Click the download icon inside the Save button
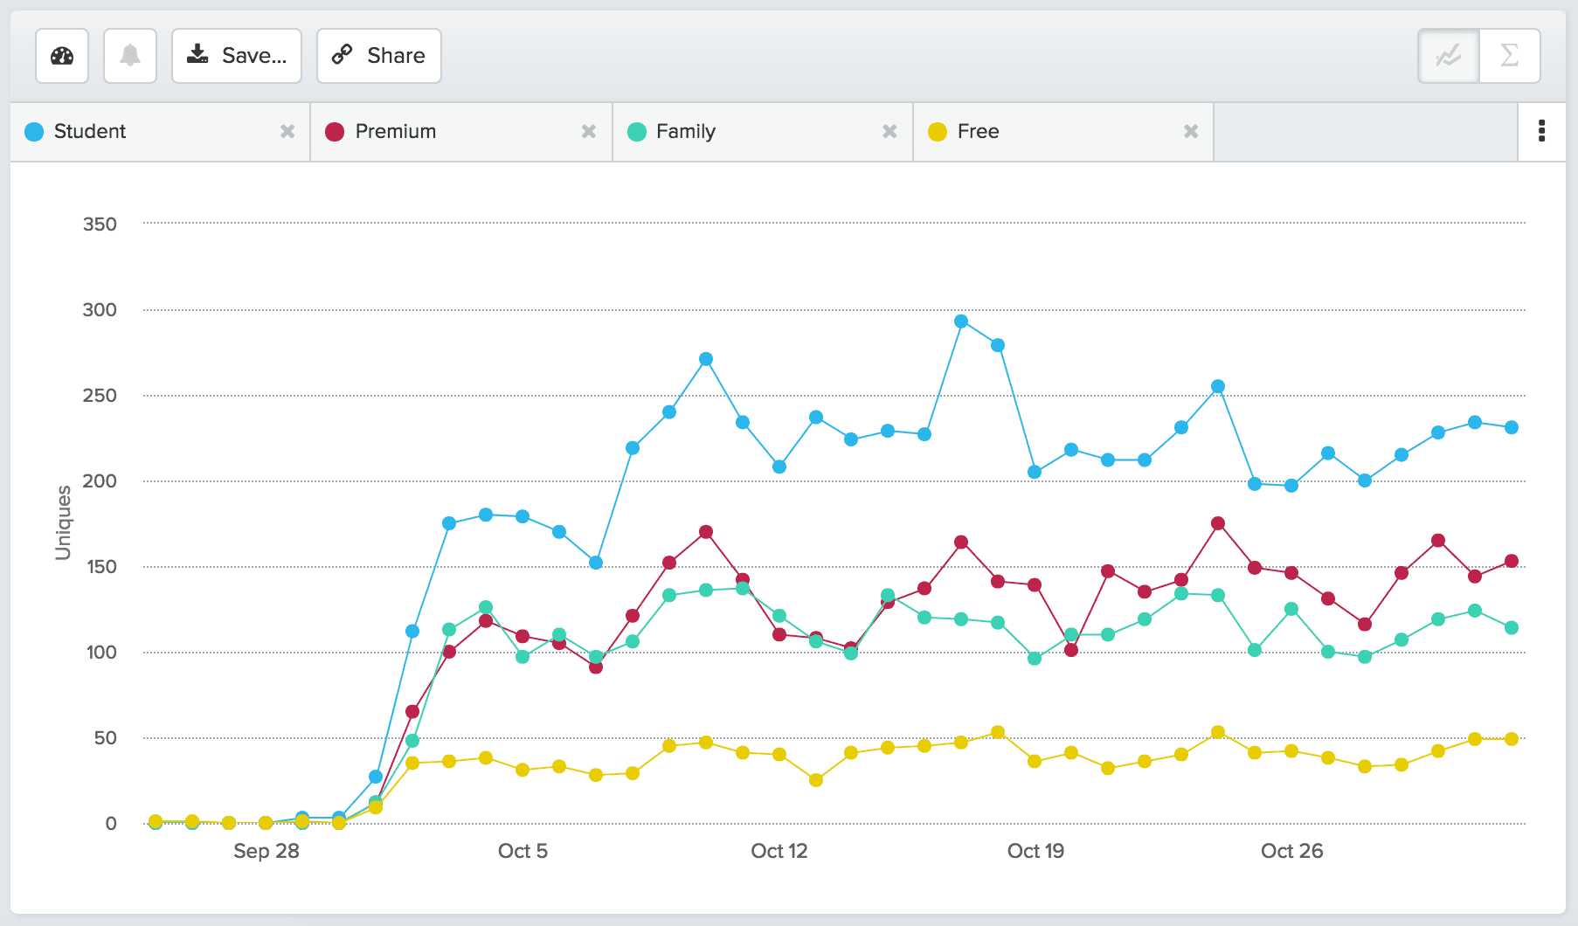 point(199,55)
